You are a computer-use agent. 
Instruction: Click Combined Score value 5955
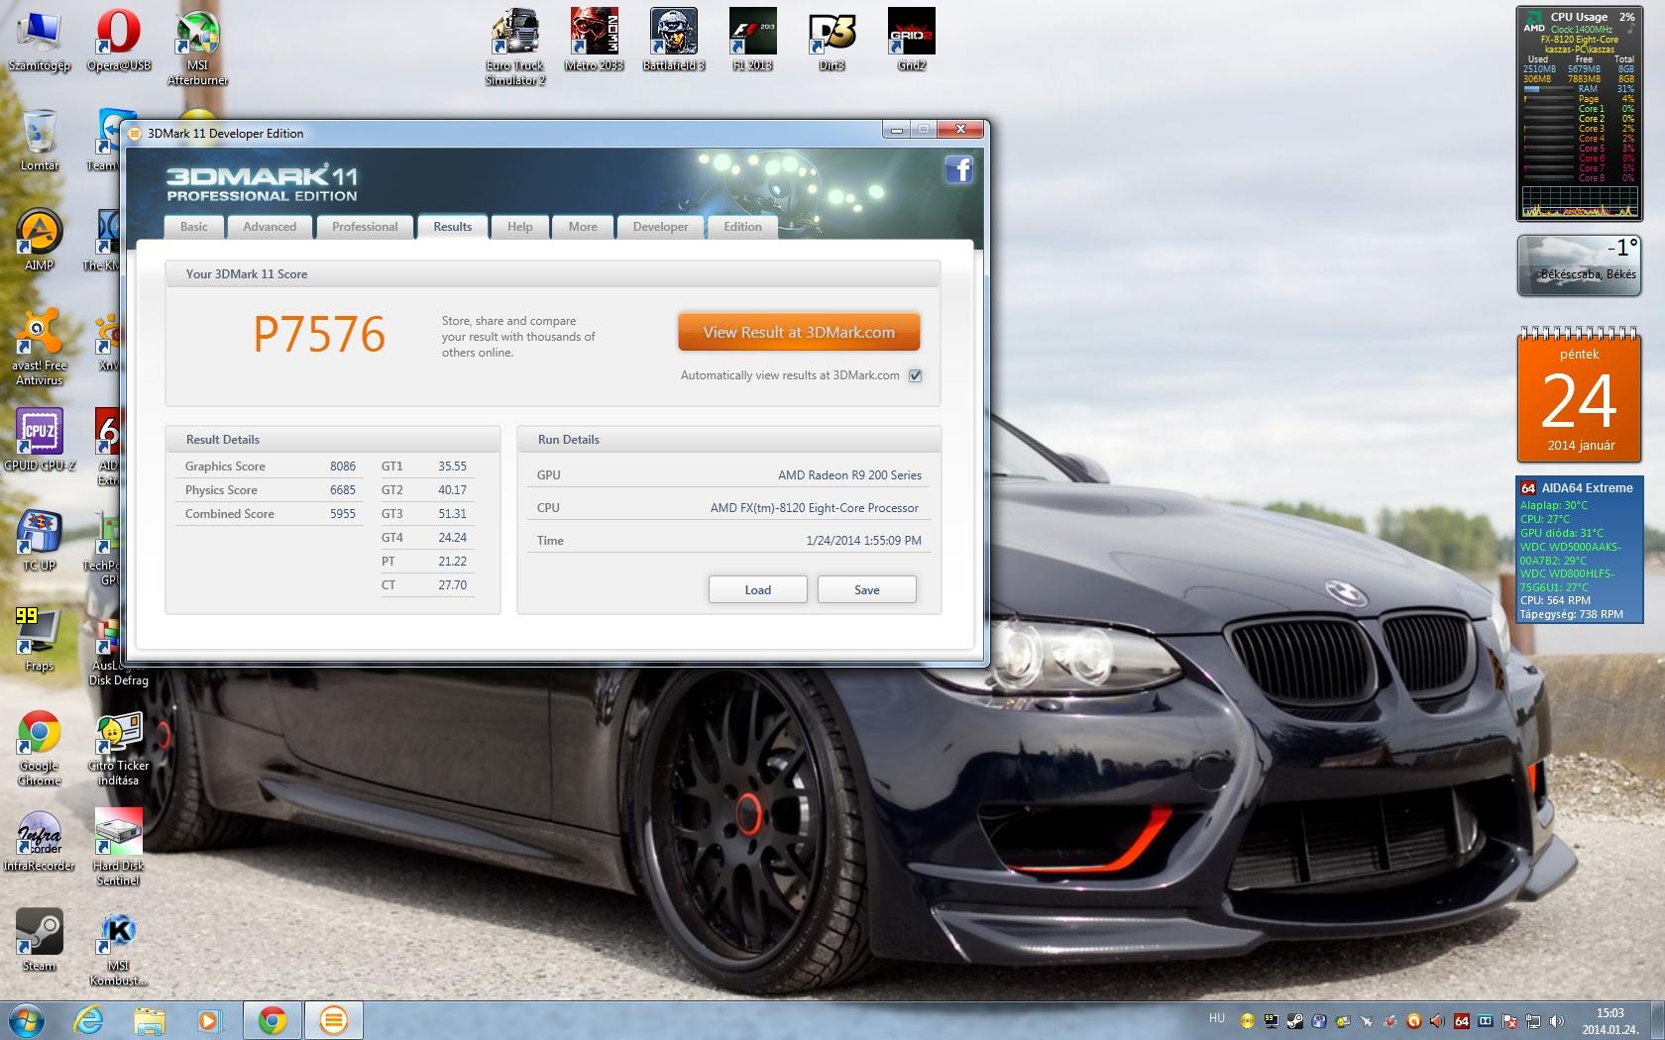click(343, 514)
